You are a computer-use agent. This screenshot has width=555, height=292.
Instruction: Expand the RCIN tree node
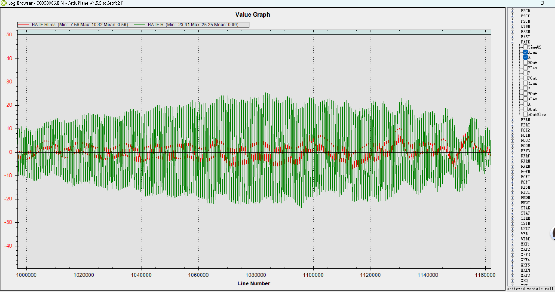512,135
